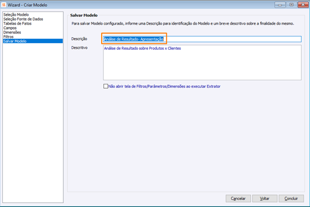Select the Salvar Modelo step
Screen dimensions: 310x207
pos(33,41)
